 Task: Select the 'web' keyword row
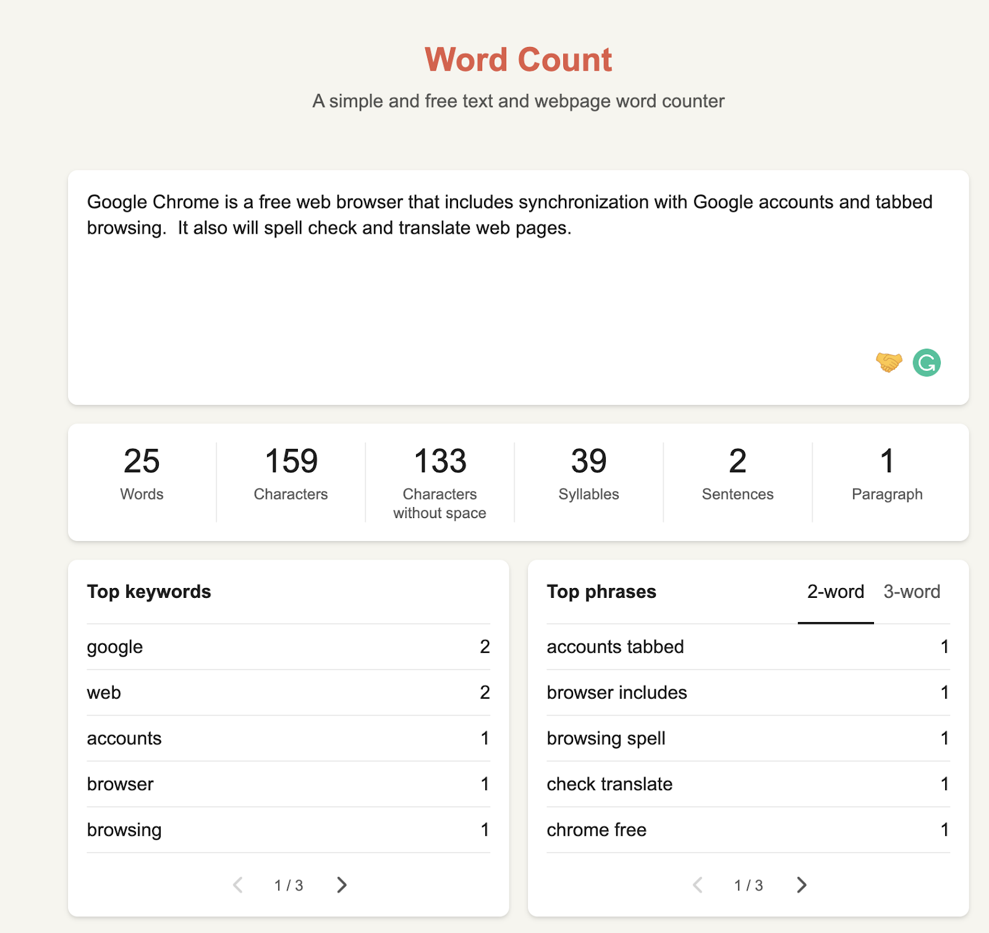tap(289, 692)
